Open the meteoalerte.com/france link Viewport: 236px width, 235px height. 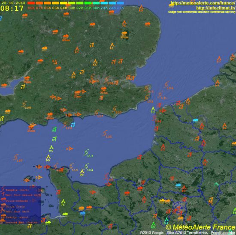click(x=203, y=3)
